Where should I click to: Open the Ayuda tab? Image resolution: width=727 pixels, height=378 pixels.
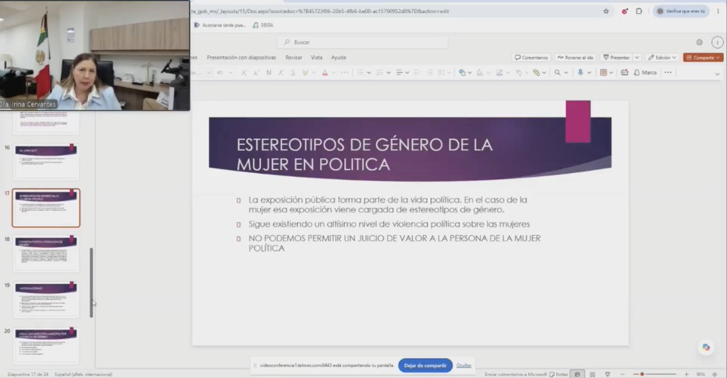[x=338, y=57]
